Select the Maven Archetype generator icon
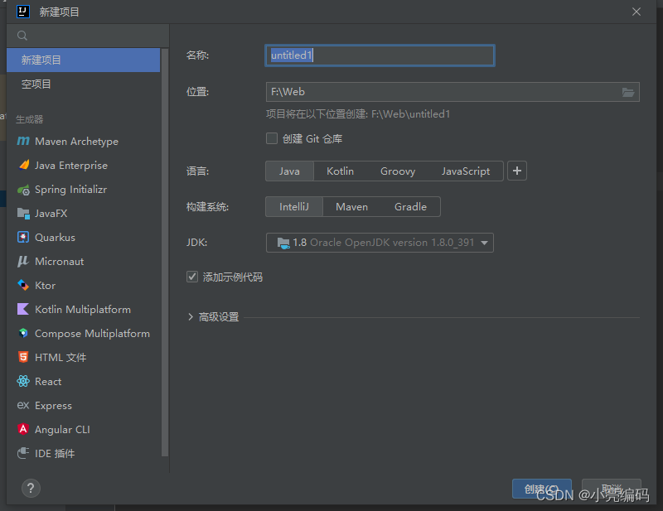 [23, 141]
